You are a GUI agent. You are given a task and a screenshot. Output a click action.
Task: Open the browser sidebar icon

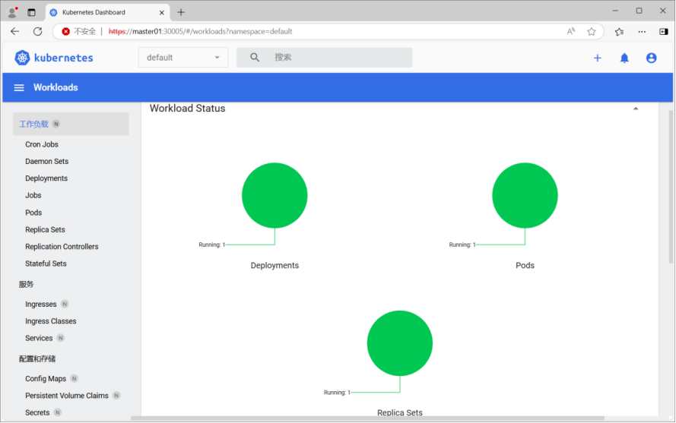(x=664, y=31)
